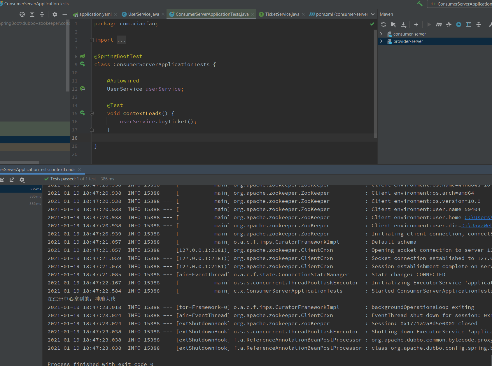Expand provider-server Maven module
The width and height of the screenshot is (492, 366).
click(x=381, y=41)
